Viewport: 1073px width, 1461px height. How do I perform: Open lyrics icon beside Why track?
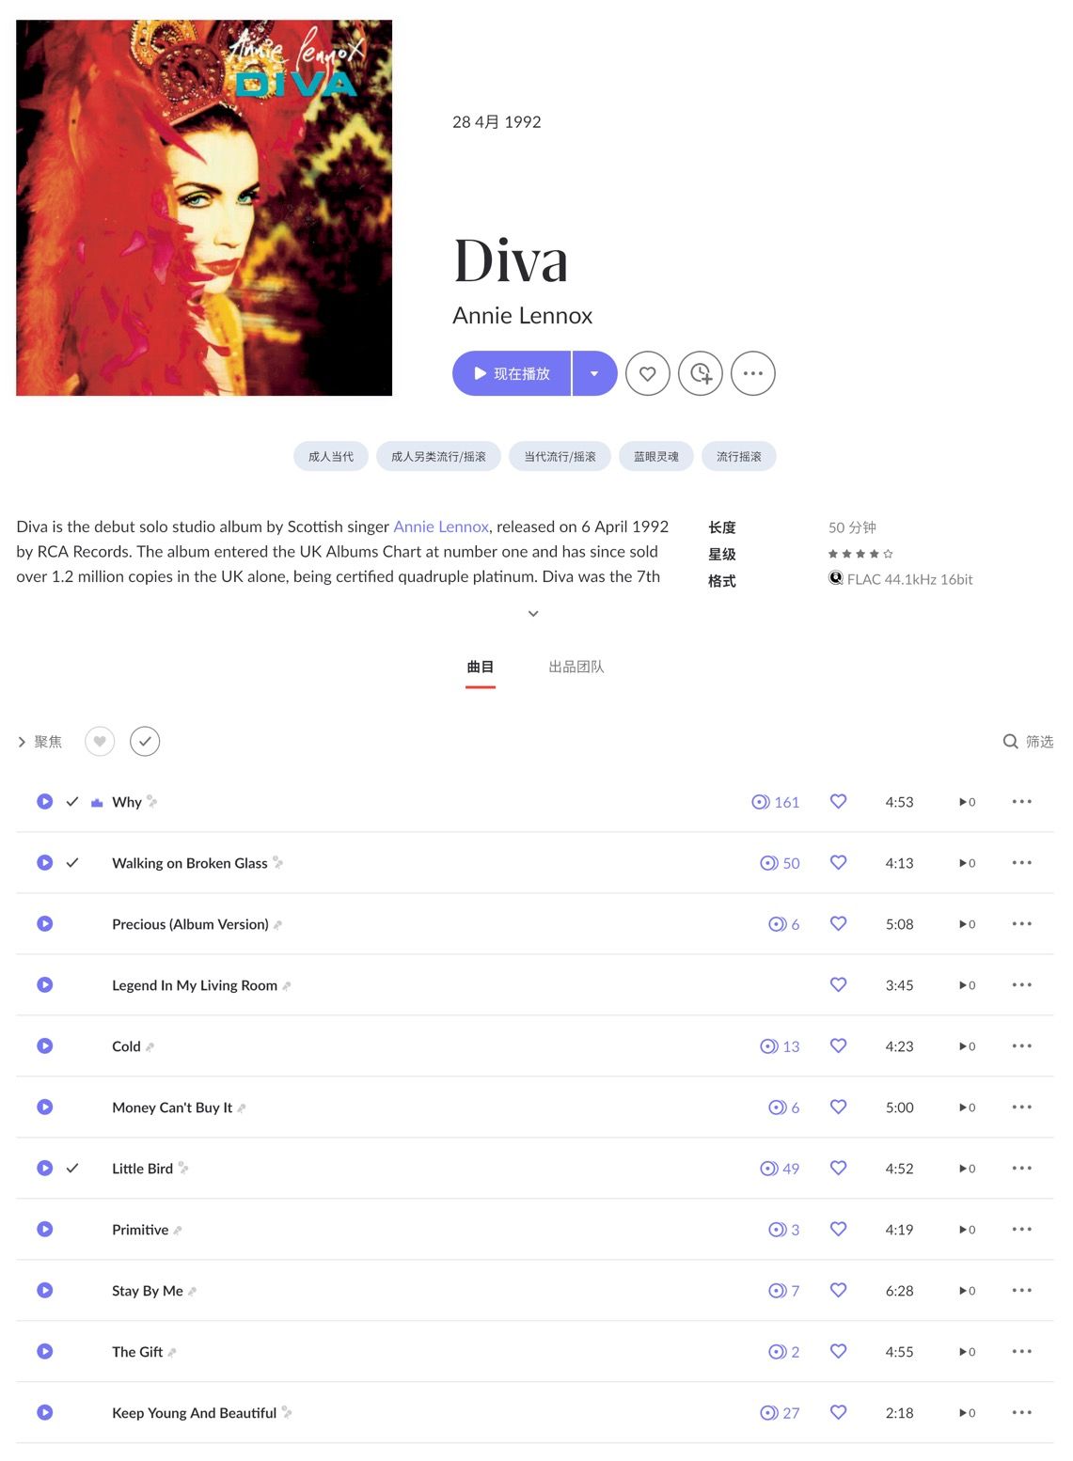[x=152, y=801]
